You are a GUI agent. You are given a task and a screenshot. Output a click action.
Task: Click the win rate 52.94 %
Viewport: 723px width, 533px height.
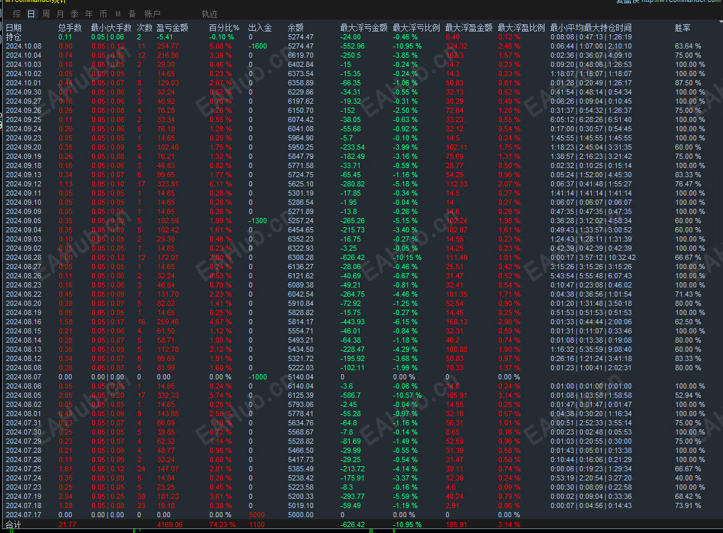point(688,395)
